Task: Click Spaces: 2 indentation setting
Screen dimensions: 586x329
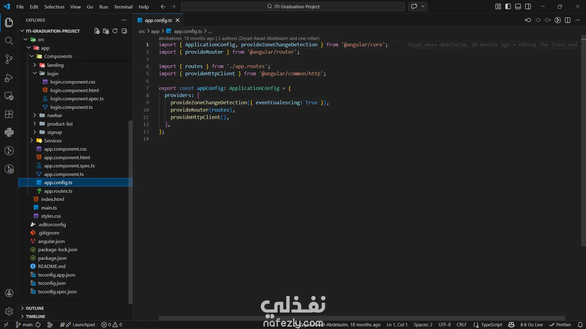Action: pos(423,325)
